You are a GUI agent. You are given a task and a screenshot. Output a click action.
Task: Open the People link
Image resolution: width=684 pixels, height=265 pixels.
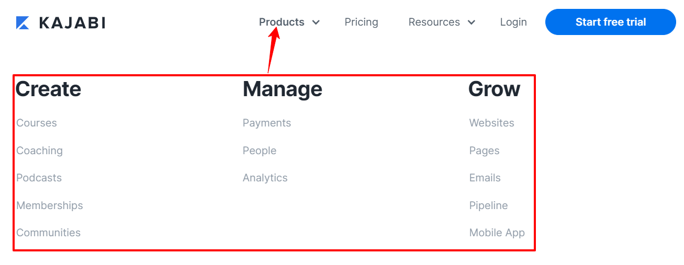[259, 151]
